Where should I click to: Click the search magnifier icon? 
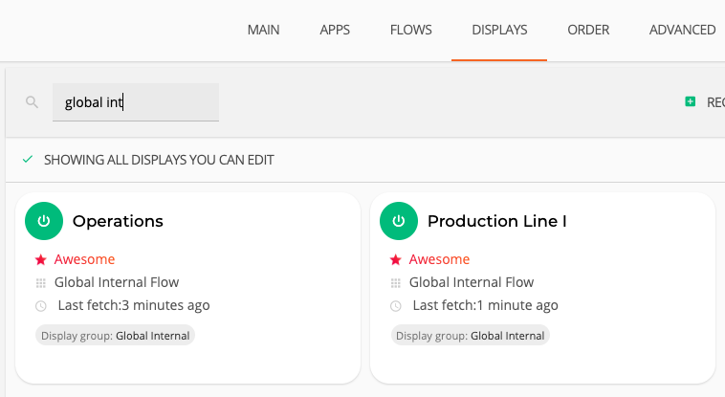[x=32, y=102]
